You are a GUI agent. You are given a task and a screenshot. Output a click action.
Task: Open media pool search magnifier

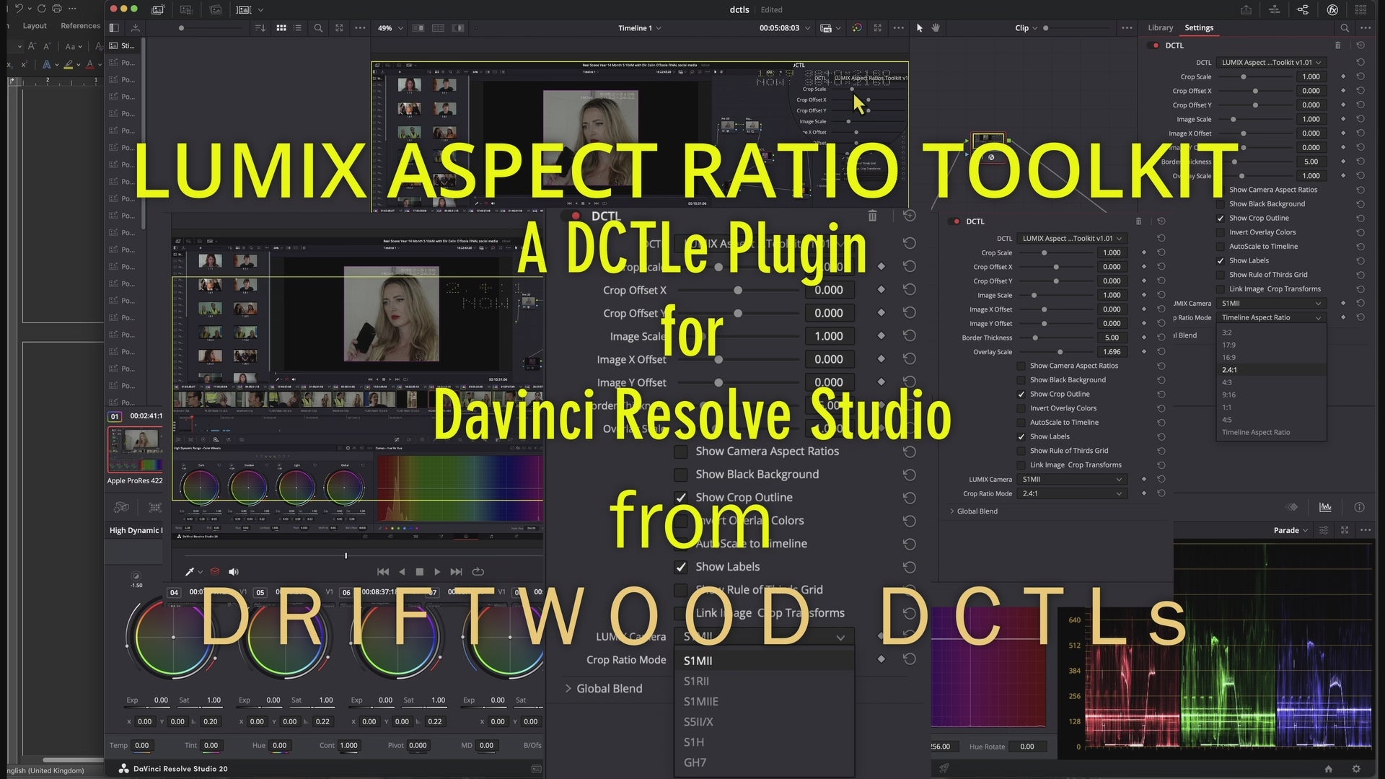[x=318, y=28]
